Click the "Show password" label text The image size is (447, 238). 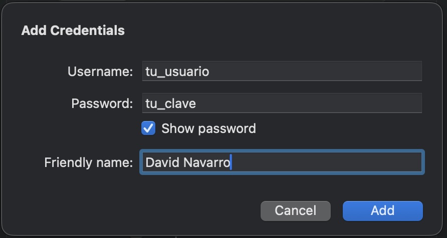pyautogui.click(x=208, y=128)
